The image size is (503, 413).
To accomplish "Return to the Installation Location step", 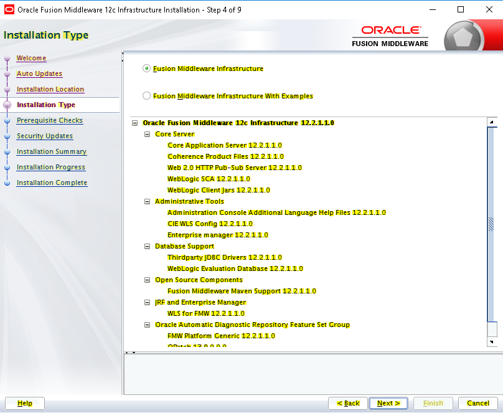I will (x=50, y=89).
